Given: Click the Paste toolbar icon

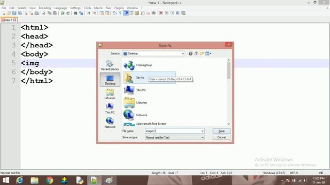Looking at the screenshot, I should click(55, 13).
